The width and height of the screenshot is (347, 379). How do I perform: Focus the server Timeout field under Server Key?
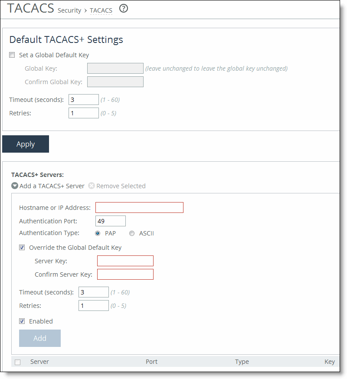tap(94, 292)
